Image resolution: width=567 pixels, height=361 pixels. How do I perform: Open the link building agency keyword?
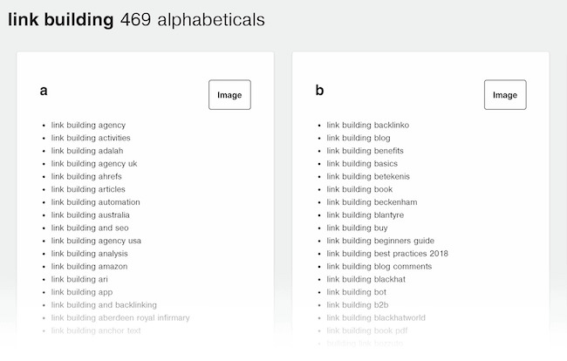pos(88,125)
